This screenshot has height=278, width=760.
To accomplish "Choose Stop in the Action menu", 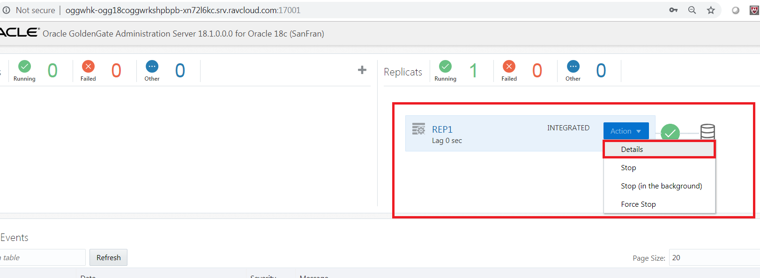I will 659,167.
